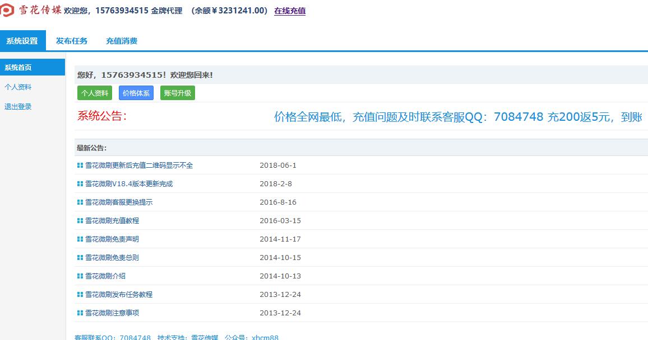648x340 pixels.
Task: Choose 退出登录 in the sidebar
Action: click(18, 107)
